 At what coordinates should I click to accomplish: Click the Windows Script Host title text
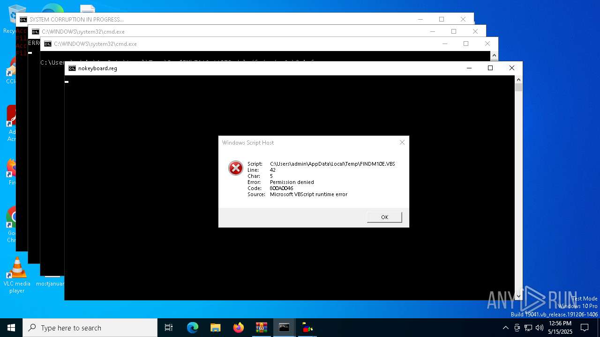248,143
